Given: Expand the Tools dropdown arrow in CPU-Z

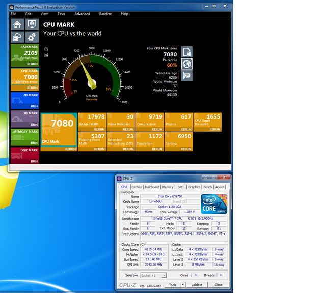Looking at the screenshot, I should [x=183, y=285].
